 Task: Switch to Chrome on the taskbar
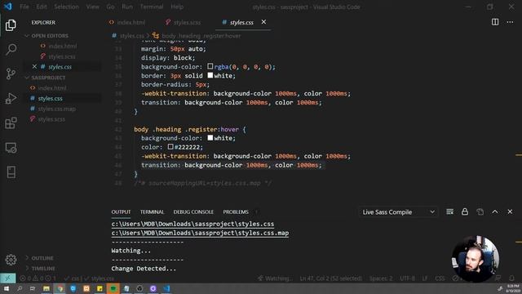(60, 288)
